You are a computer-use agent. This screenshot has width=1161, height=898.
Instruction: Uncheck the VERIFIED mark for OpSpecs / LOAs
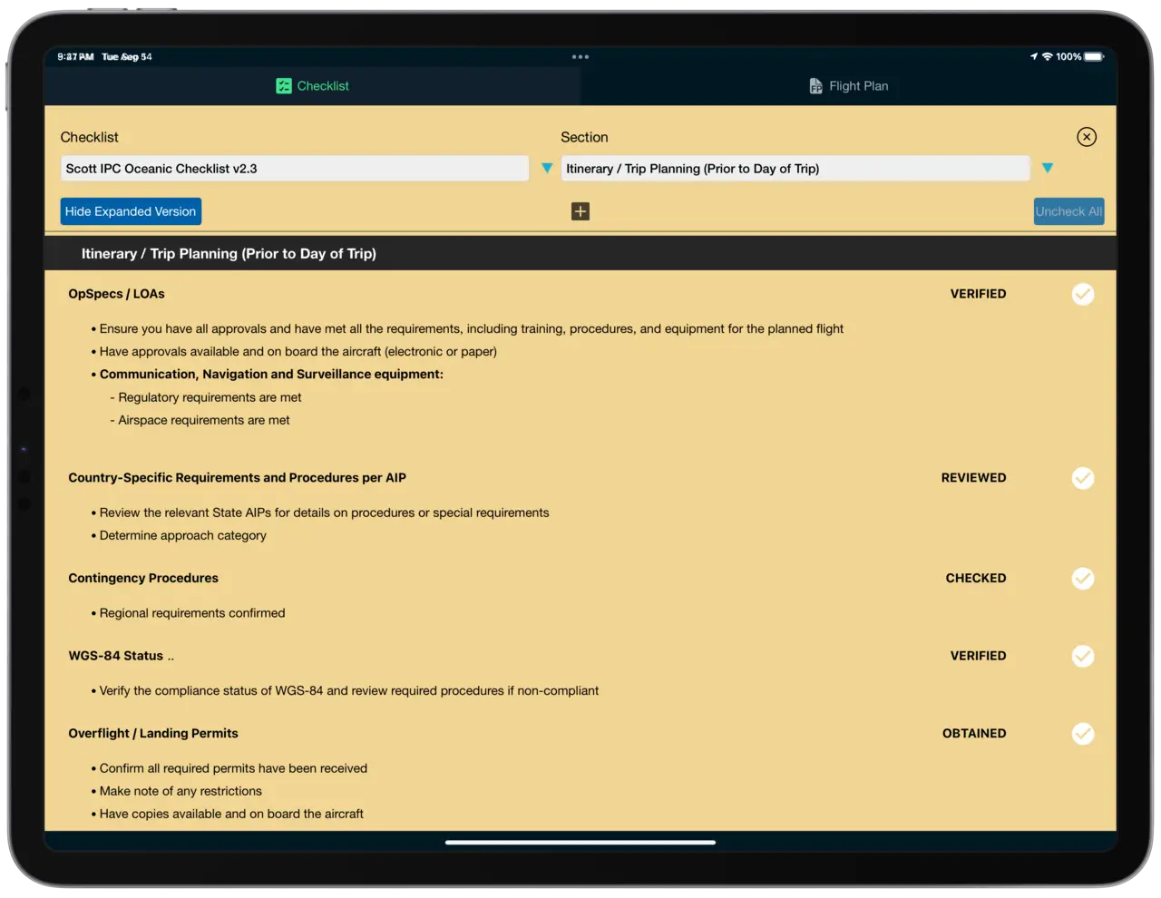click(1083, 294)
